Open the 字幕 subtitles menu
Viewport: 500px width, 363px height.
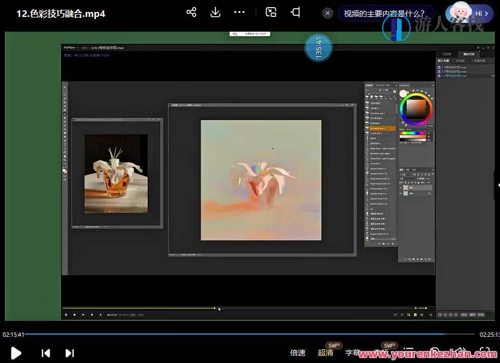[353, 353]
